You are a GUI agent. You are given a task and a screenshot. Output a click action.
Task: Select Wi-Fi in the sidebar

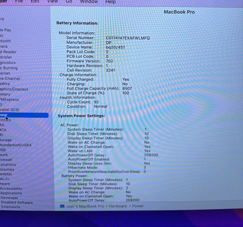(x=4, y=179)
